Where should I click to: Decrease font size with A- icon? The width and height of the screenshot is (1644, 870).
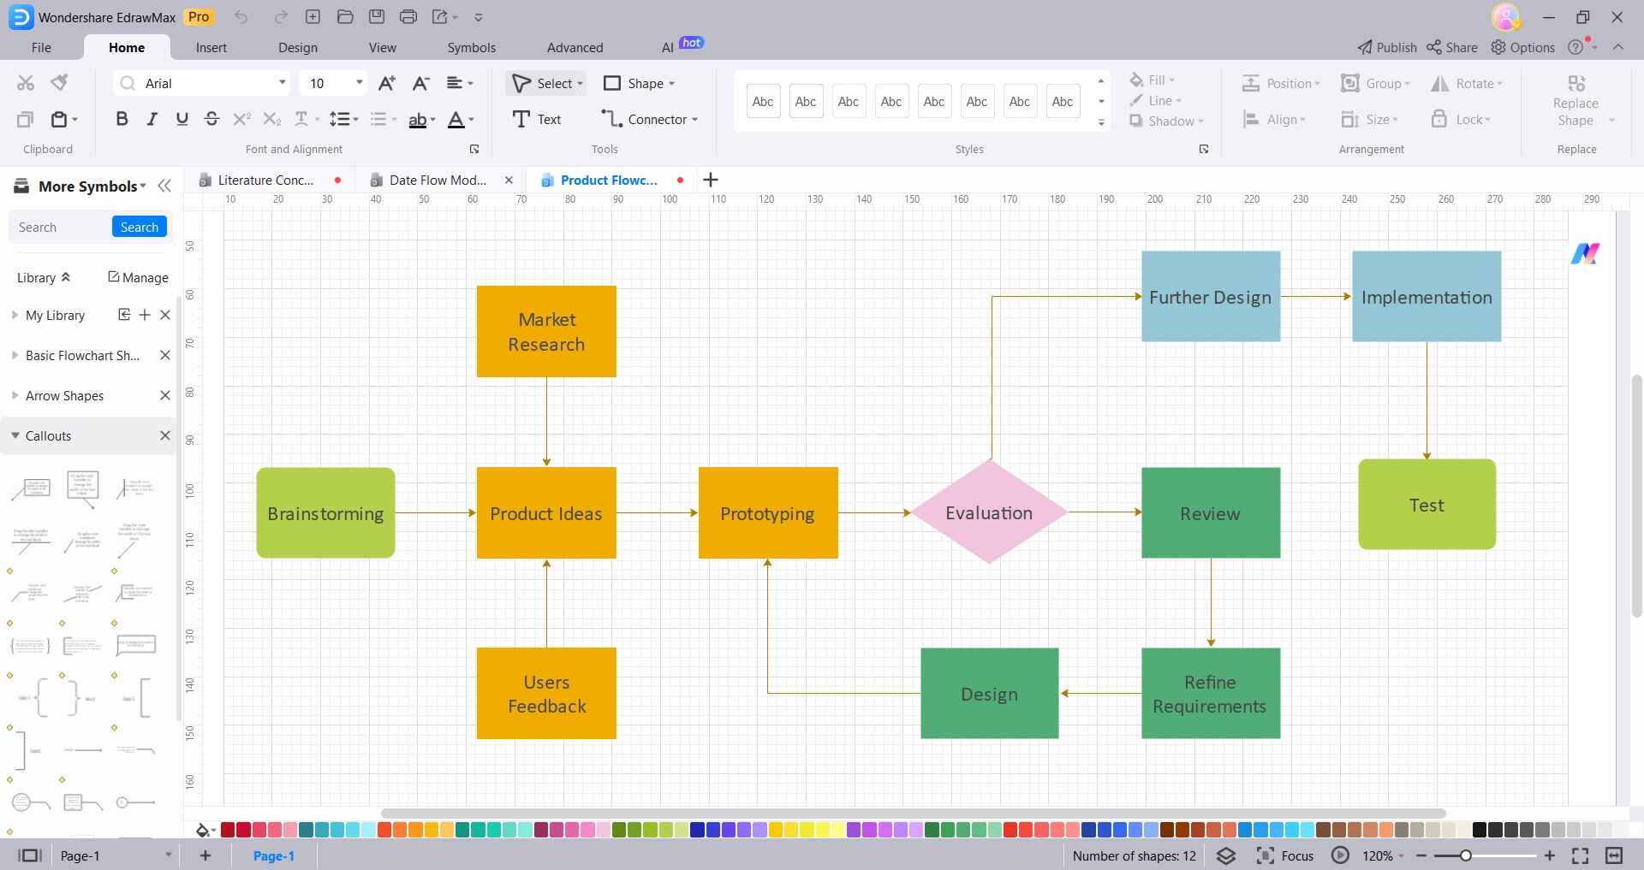pos(420,83)
